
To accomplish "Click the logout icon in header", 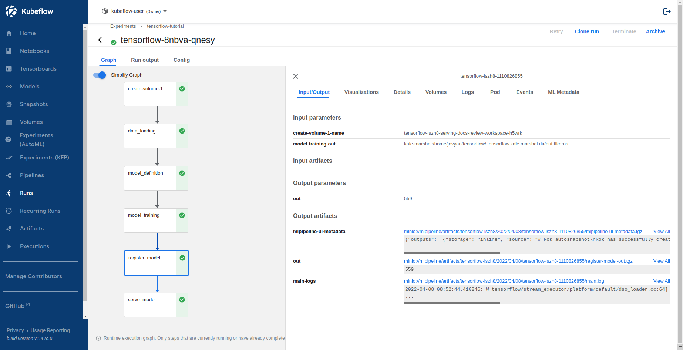I will pos(667,11).
